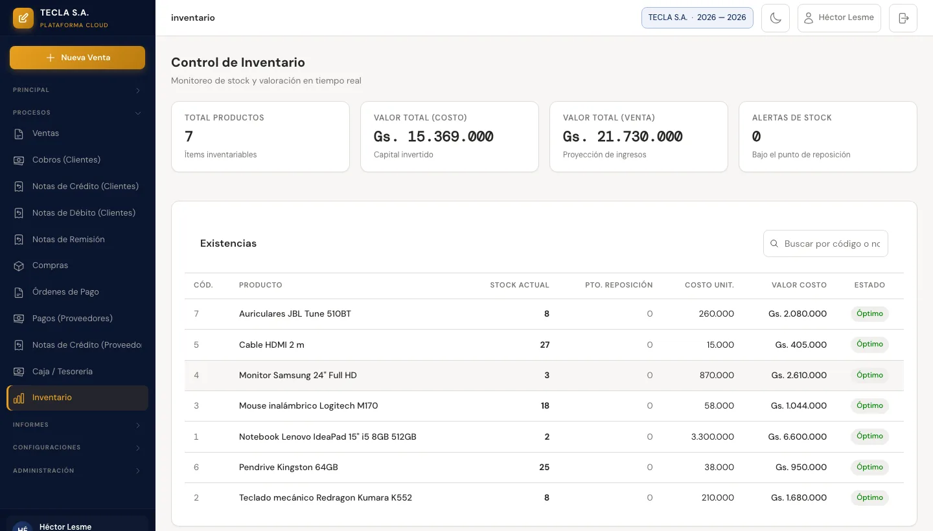
Task: Select Notas de Remisión menu item
Action: pyautogui.click(x=77, y=240)
